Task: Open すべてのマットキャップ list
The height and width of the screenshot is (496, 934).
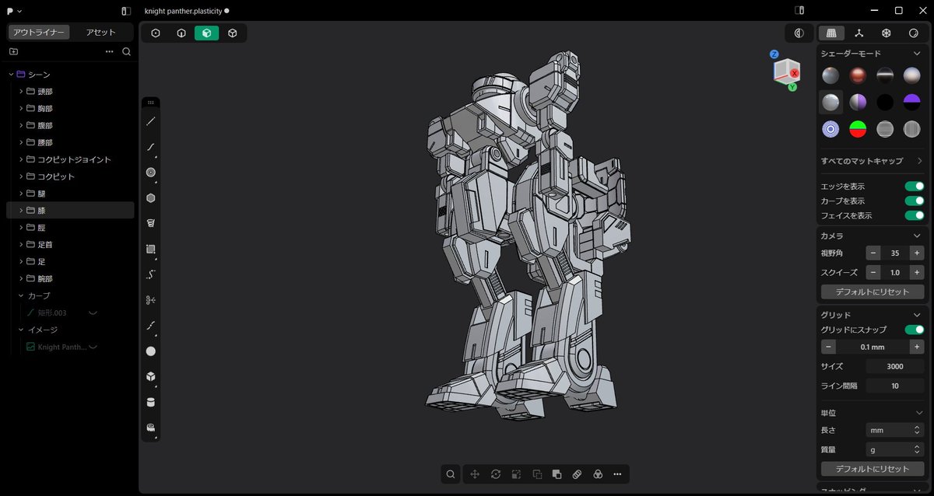Action: (x=873, y=161)
